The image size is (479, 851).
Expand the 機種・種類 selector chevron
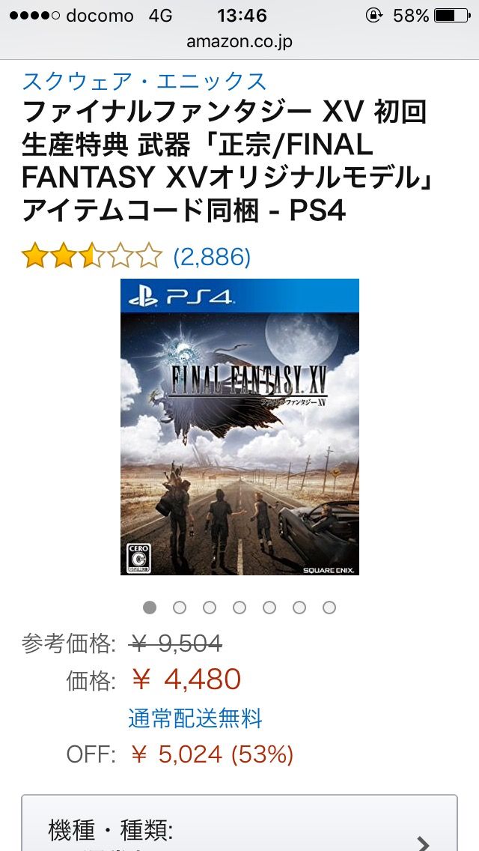[x=423, y=843]
